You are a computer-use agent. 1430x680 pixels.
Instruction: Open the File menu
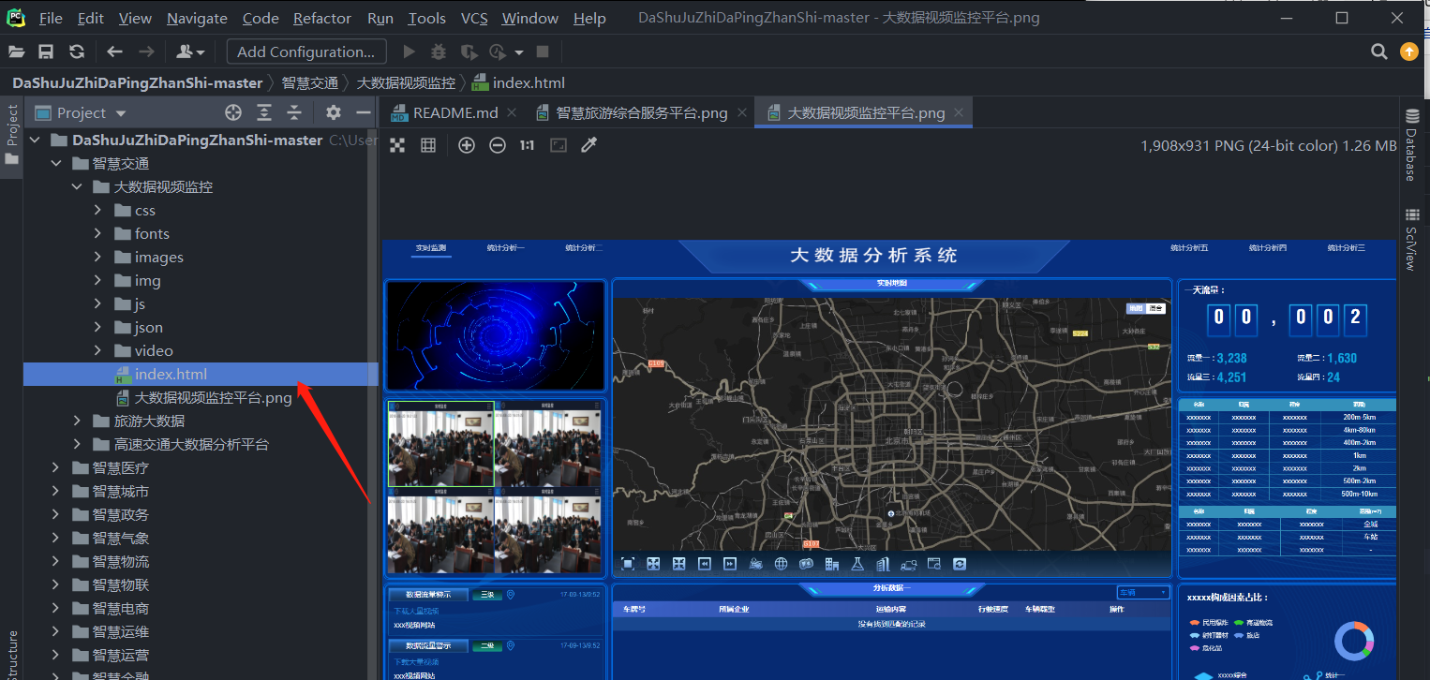51,19
